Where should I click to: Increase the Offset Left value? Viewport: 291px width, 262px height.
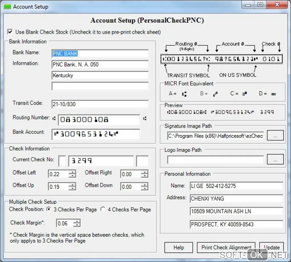coord(72,172)
